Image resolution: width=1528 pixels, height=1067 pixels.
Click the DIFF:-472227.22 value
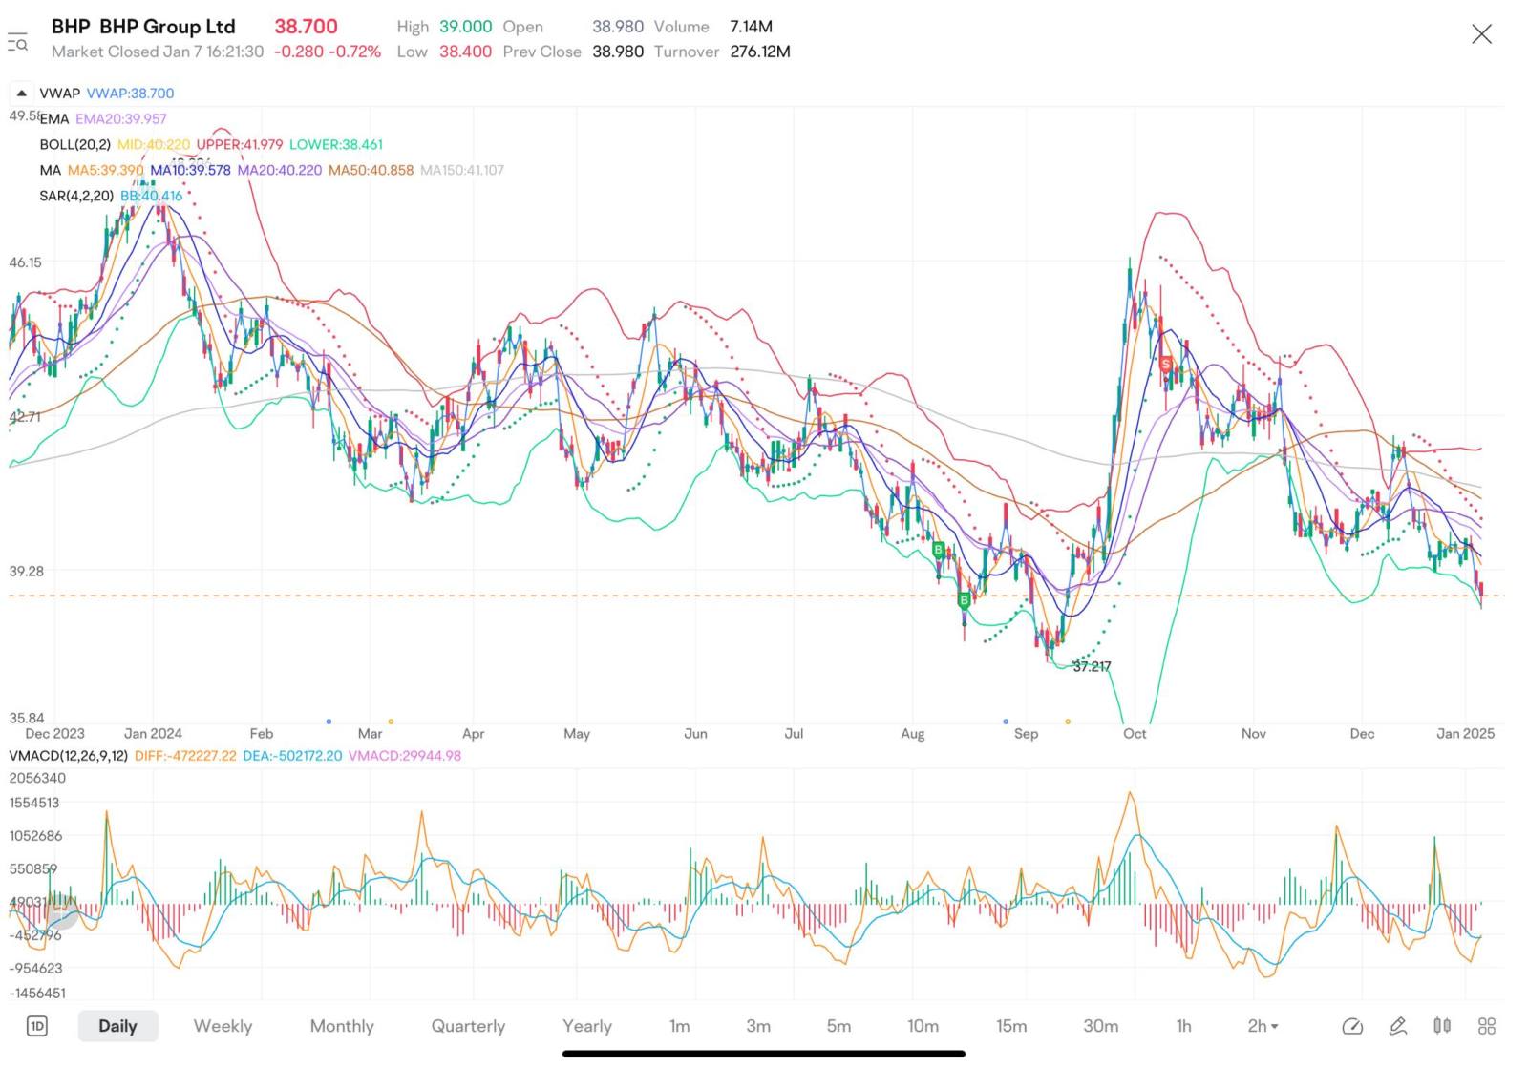(x=185, y=755)
